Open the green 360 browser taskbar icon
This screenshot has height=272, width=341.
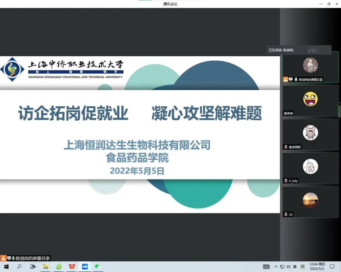(x=59, y=267)
